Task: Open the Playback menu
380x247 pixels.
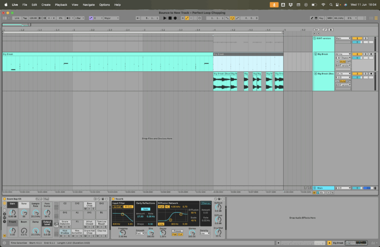Action: [x=61, y=4]
